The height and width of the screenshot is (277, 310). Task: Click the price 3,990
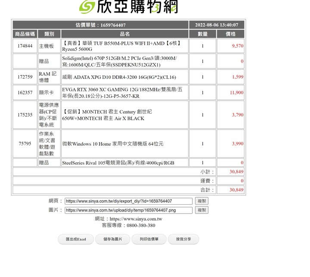click(237, 143)
